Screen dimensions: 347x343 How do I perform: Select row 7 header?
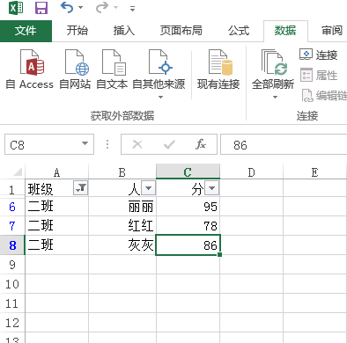pos(12,226)
